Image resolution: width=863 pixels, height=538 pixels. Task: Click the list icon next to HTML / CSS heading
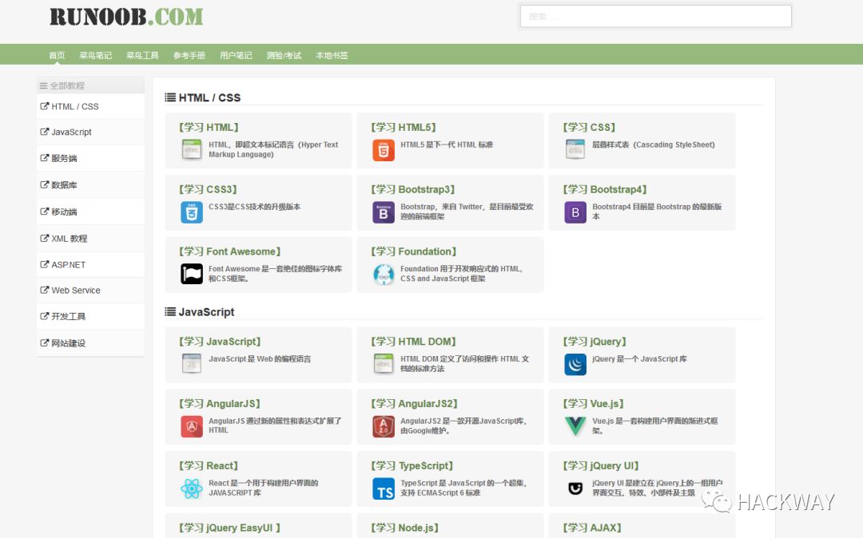tap(170, 97)
